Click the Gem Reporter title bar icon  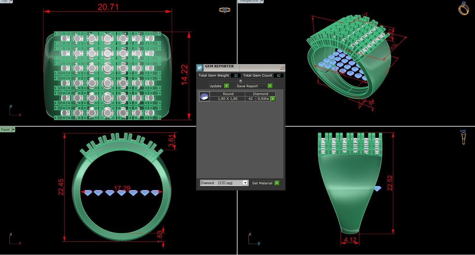click(200, 68)
